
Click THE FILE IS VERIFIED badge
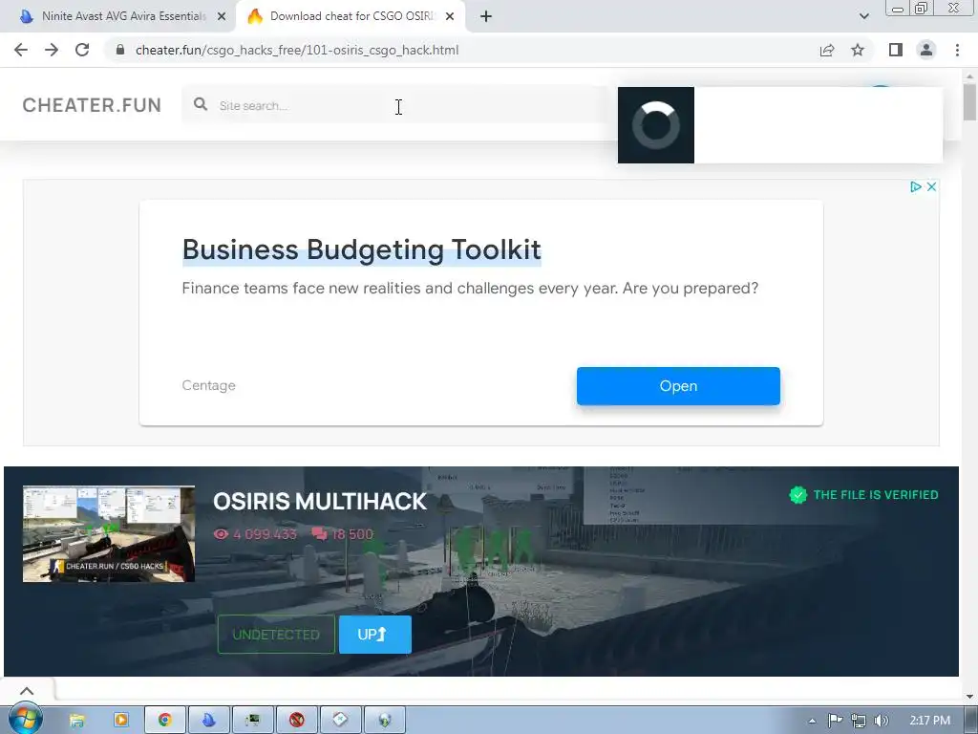[863, 495]
